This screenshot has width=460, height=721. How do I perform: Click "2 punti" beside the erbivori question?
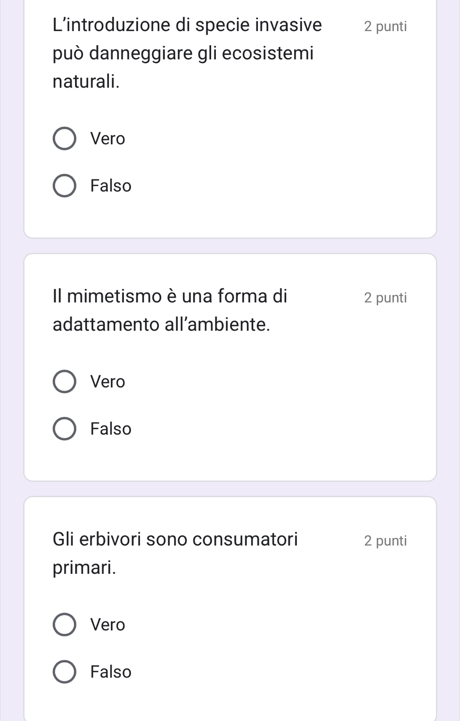[x=385, y=540]
